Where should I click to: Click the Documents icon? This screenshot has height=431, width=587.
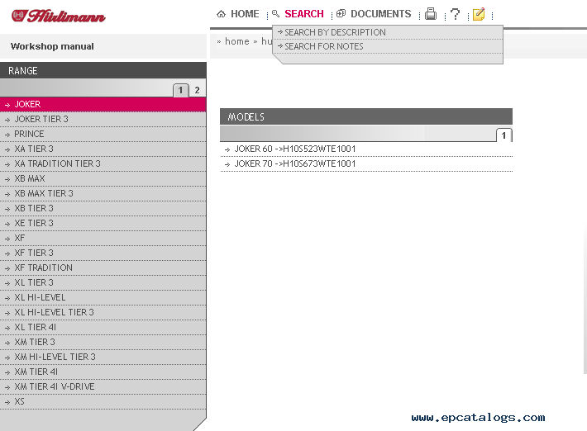[341, 14]
